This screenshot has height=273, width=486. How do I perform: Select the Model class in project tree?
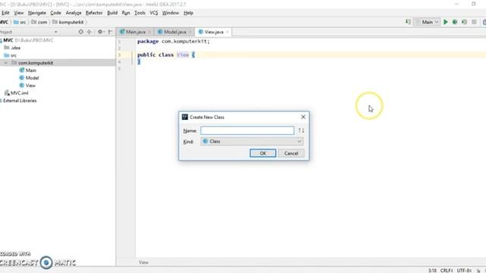pos(29,77)
